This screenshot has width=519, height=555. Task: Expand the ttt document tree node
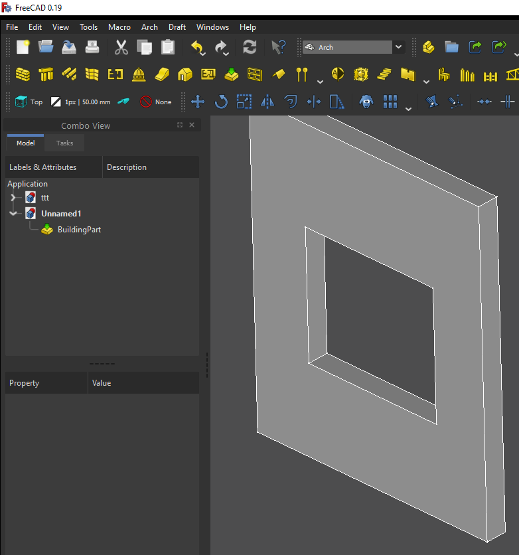[13, 198]
